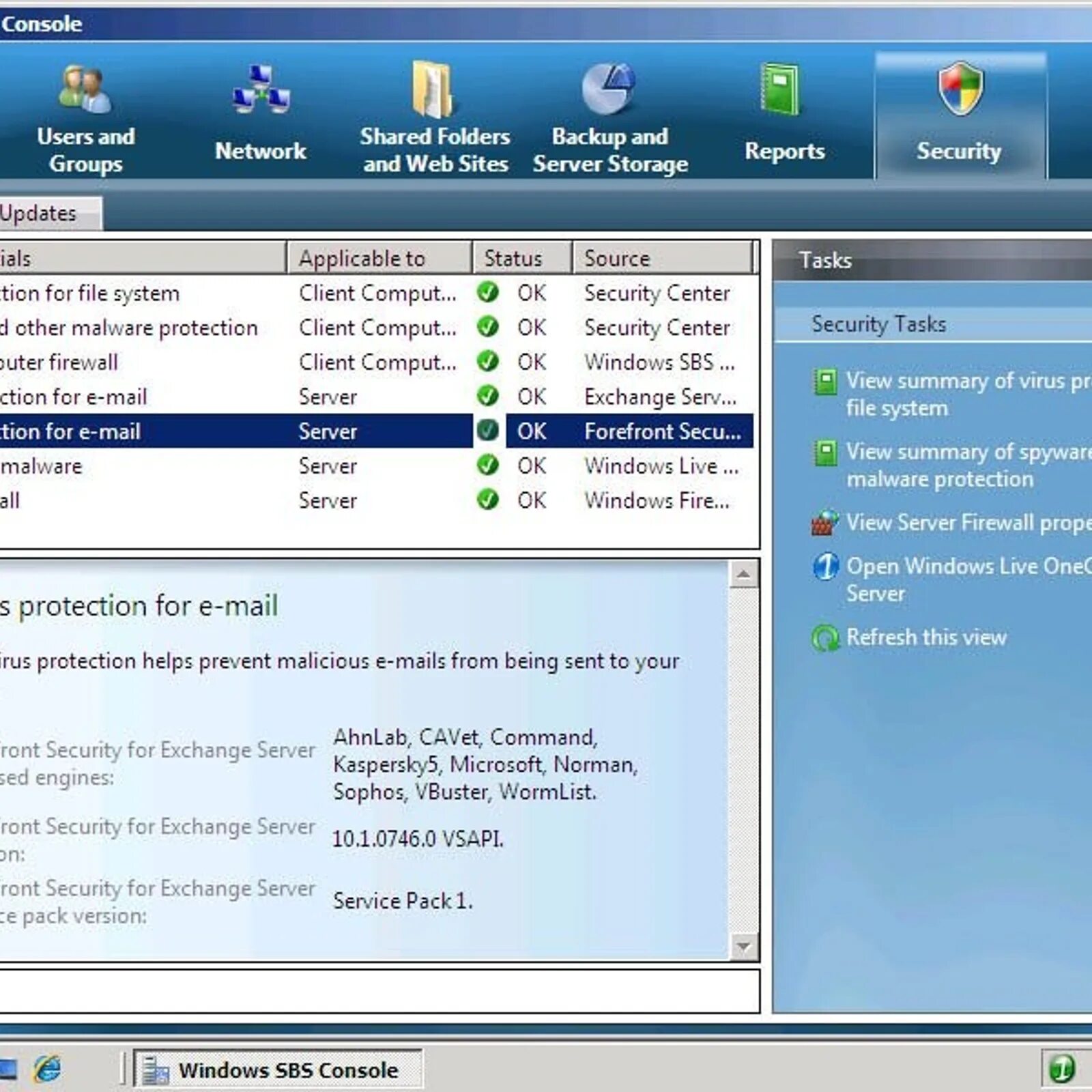
Task: Click the Windows Live OneCare info icon
Action: [825, 566]
